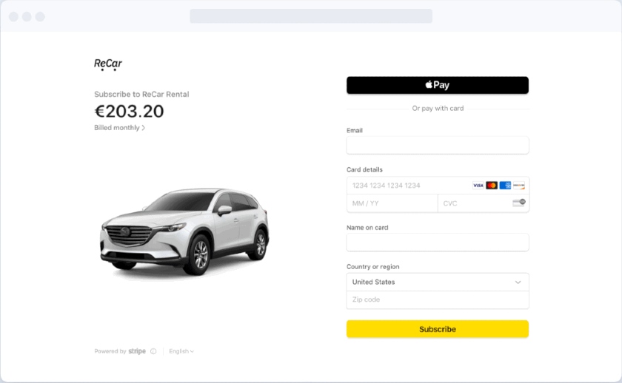
Task: Expand the Billed monthly details chevron
Action: pyautogui.click(x=143, y=128)
